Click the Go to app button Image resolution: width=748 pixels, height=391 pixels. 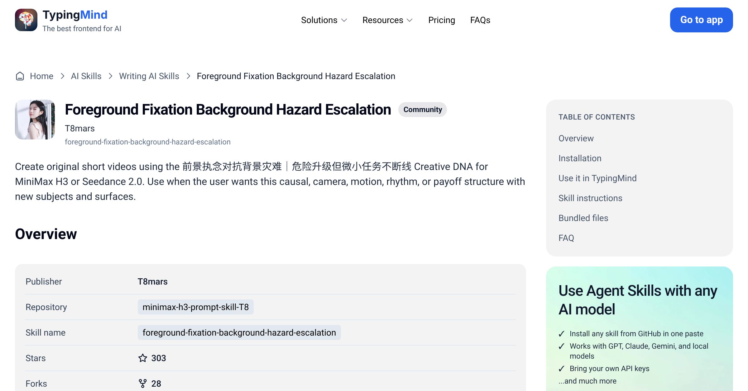coord(702,20)
